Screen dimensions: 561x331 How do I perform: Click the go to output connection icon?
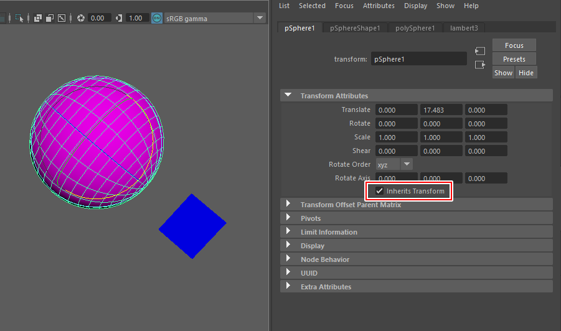[x=479, y=65]
